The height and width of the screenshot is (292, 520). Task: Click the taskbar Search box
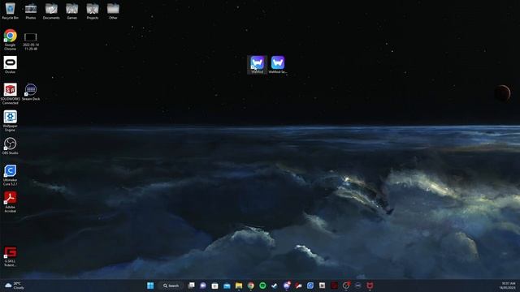pyautogui.click(x=171, y=286)
